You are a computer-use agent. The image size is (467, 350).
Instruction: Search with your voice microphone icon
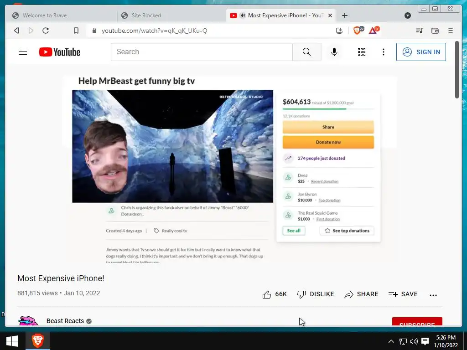click(334, 52)
